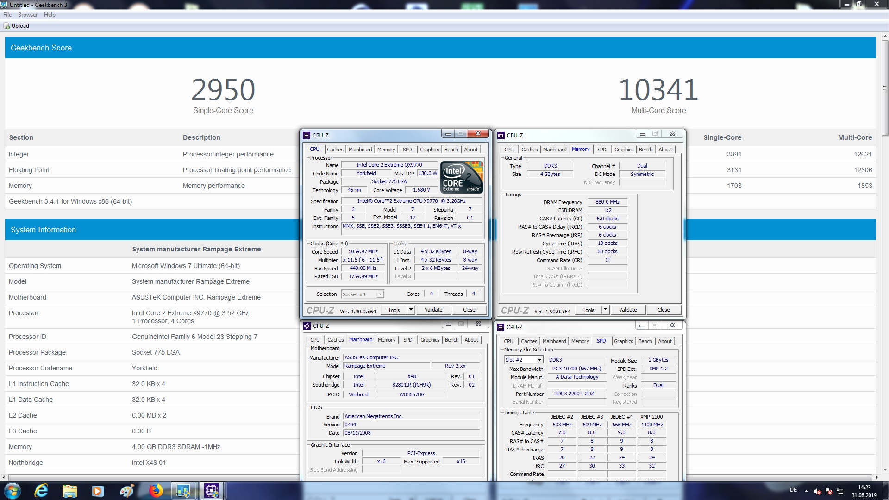Open the Windows Start menu orb

click(13, 491)
